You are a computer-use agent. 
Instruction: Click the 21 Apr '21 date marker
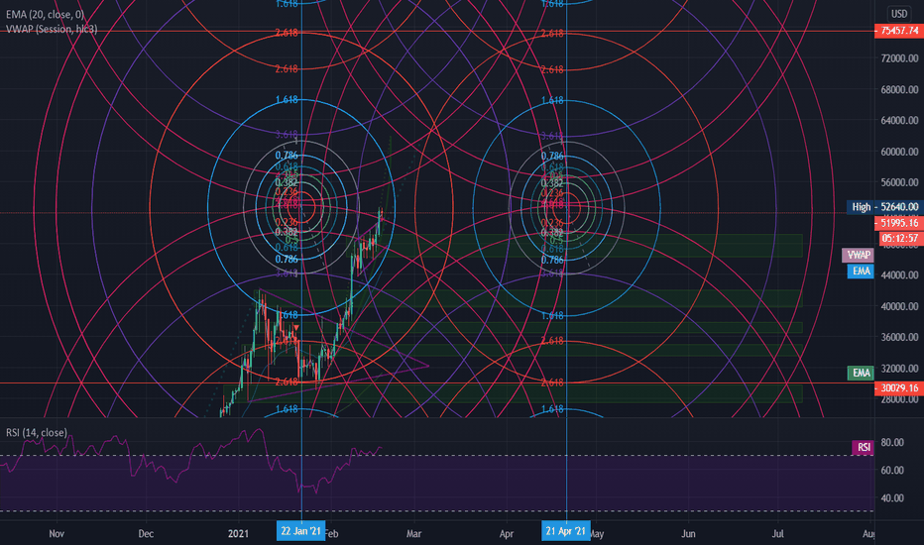point(566,531)
